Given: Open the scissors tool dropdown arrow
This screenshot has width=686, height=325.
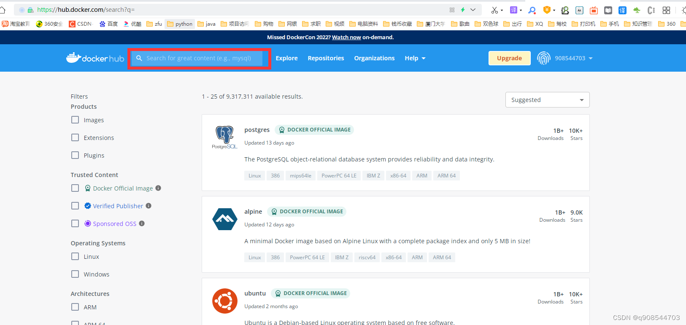Looking at the screenshot, I should click(502, 11).
